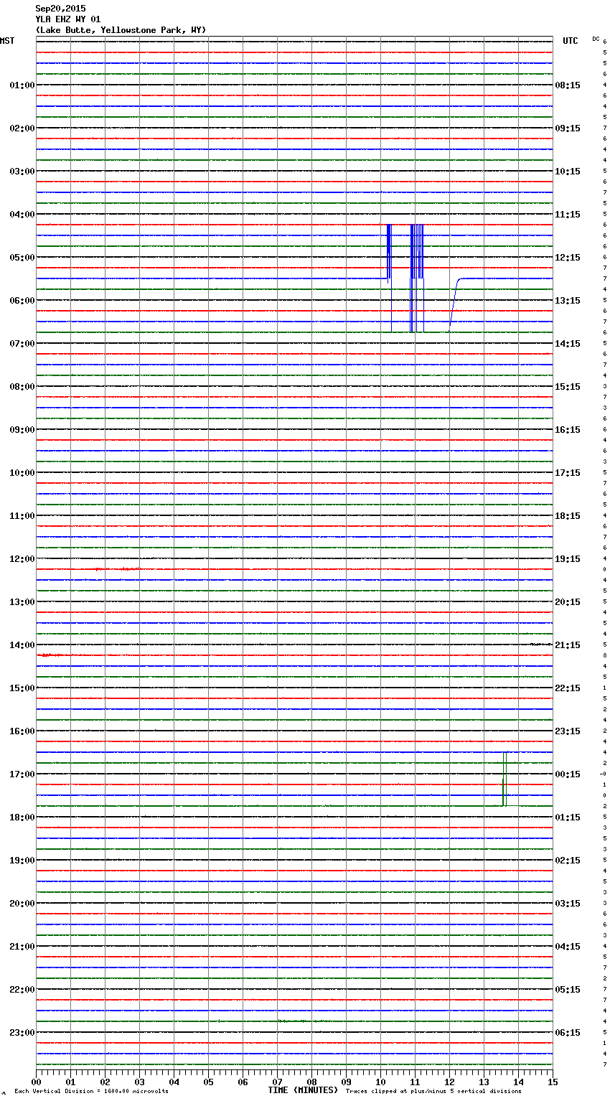Click 'Each Vertical Division = 1600.00 microvolts' note
Viewport: 610px width, 1101px height.
tap(91, 1092)
